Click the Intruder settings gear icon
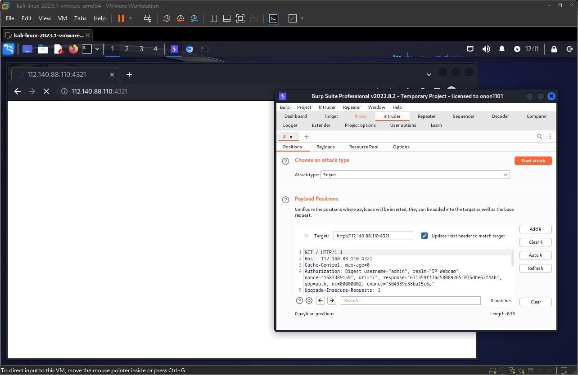Screen dimensions: 578x375 [x=309, y=301]
